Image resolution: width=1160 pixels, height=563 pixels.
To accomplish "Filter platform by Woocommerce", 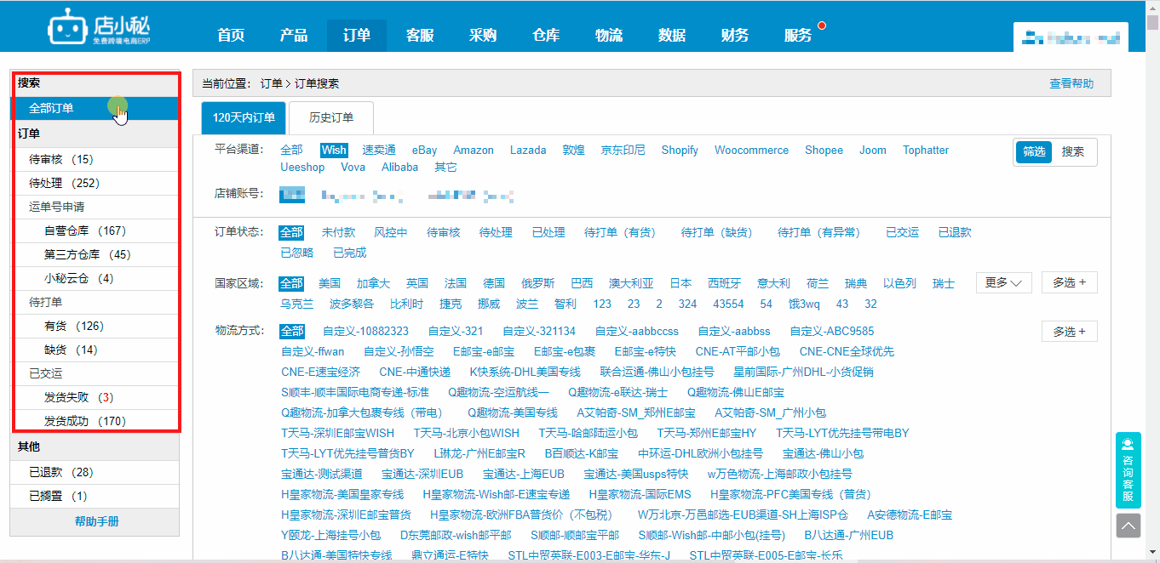I will [x=751, y=150].
